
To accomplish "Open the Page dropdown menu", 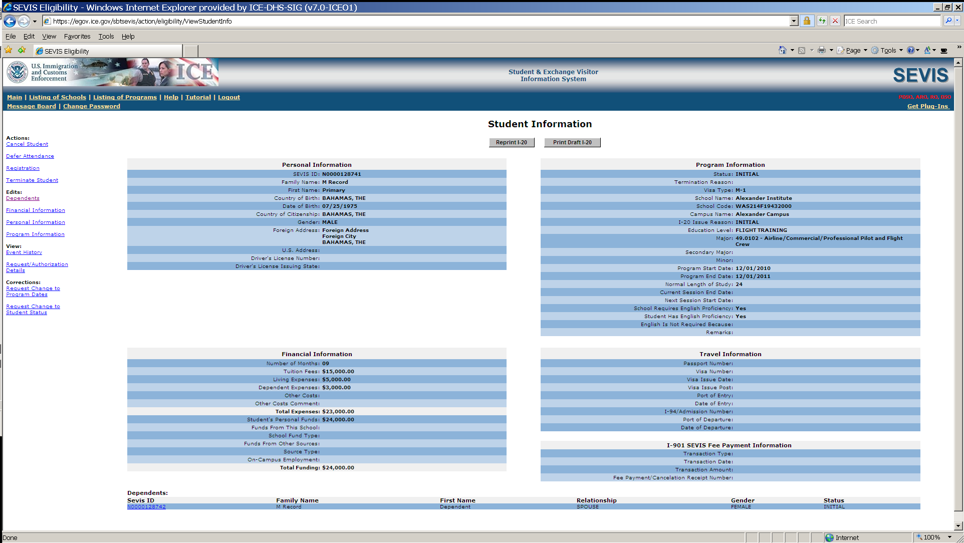I will pyautogui.click(x=852, y=50).
